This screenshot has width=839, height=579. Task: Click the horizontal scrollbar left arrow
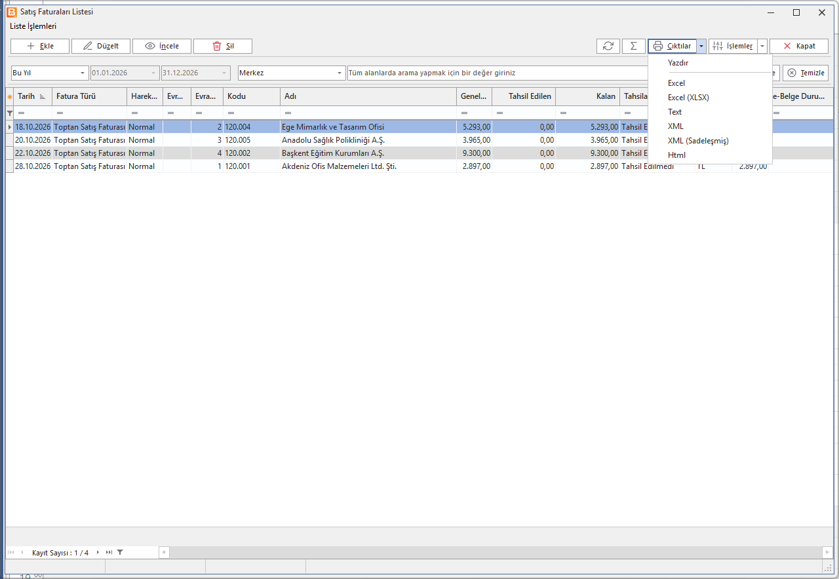click(164, 552)
